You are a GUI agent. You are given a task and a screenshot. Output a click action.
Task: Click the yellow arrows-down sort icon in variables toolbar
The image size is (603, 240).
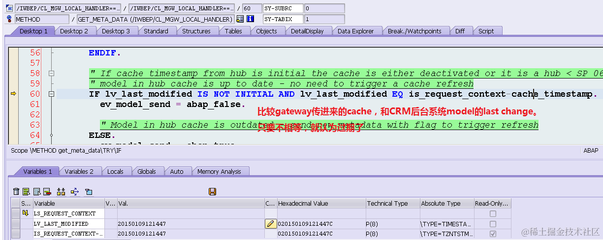point(61,192)
